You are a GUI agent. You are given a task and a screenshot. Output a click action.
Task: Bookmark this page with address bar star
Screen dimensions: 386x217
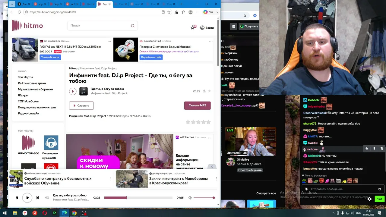pos(169,12)
